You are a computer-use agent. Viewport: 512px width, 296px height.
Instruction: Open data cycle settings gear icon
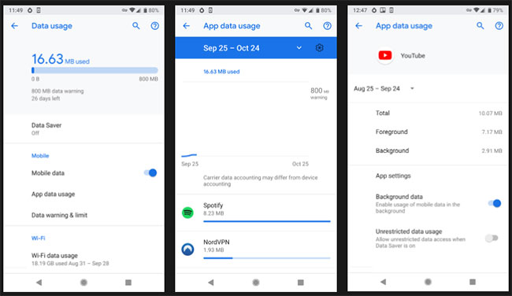(x=319, y=48)
